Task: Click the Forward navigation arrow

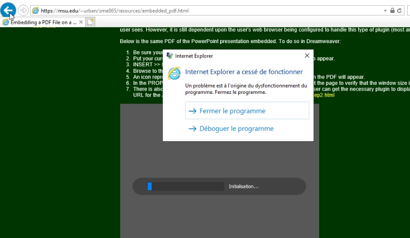Action: click(x=23, y=11)
